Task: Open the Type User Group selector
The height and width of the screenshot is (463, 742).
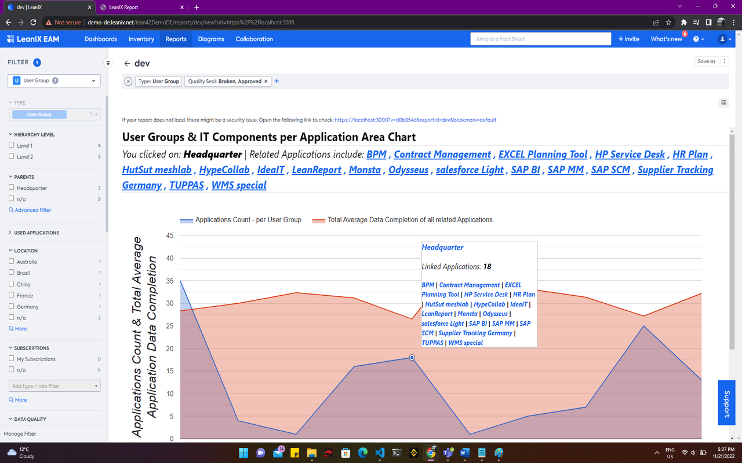Action: (54, 114)
